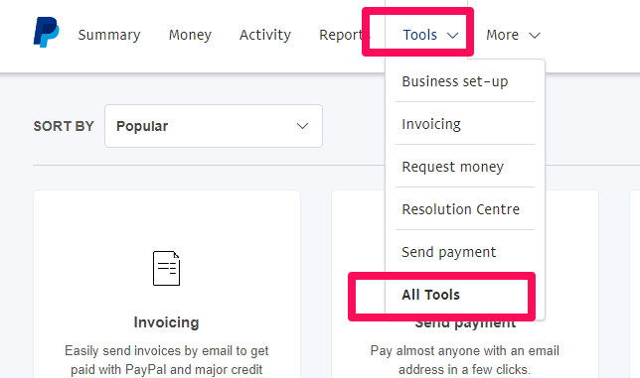640x378 pixels.
Task: Click the PayPal logo icon
Action: click(x=46, y=32)
